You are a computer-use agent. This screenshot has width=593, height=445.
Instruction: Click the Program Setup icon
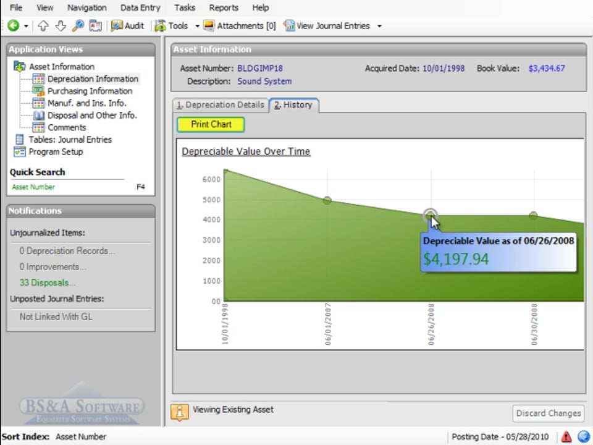pyautogui.click(x=20, y=152)
